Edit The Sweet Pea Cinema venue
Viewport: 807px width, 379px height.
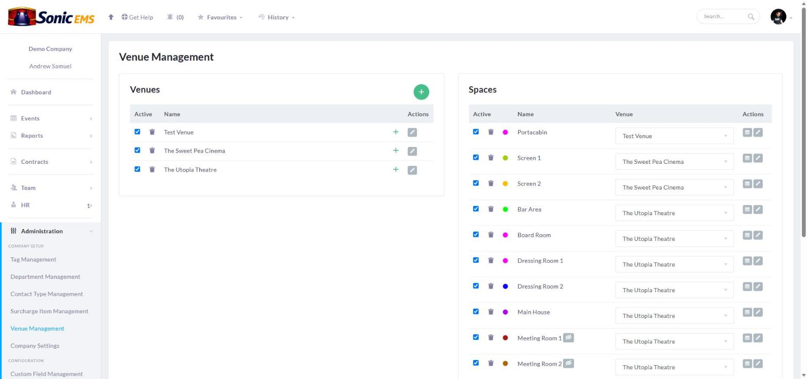click(x=412, y=151)
